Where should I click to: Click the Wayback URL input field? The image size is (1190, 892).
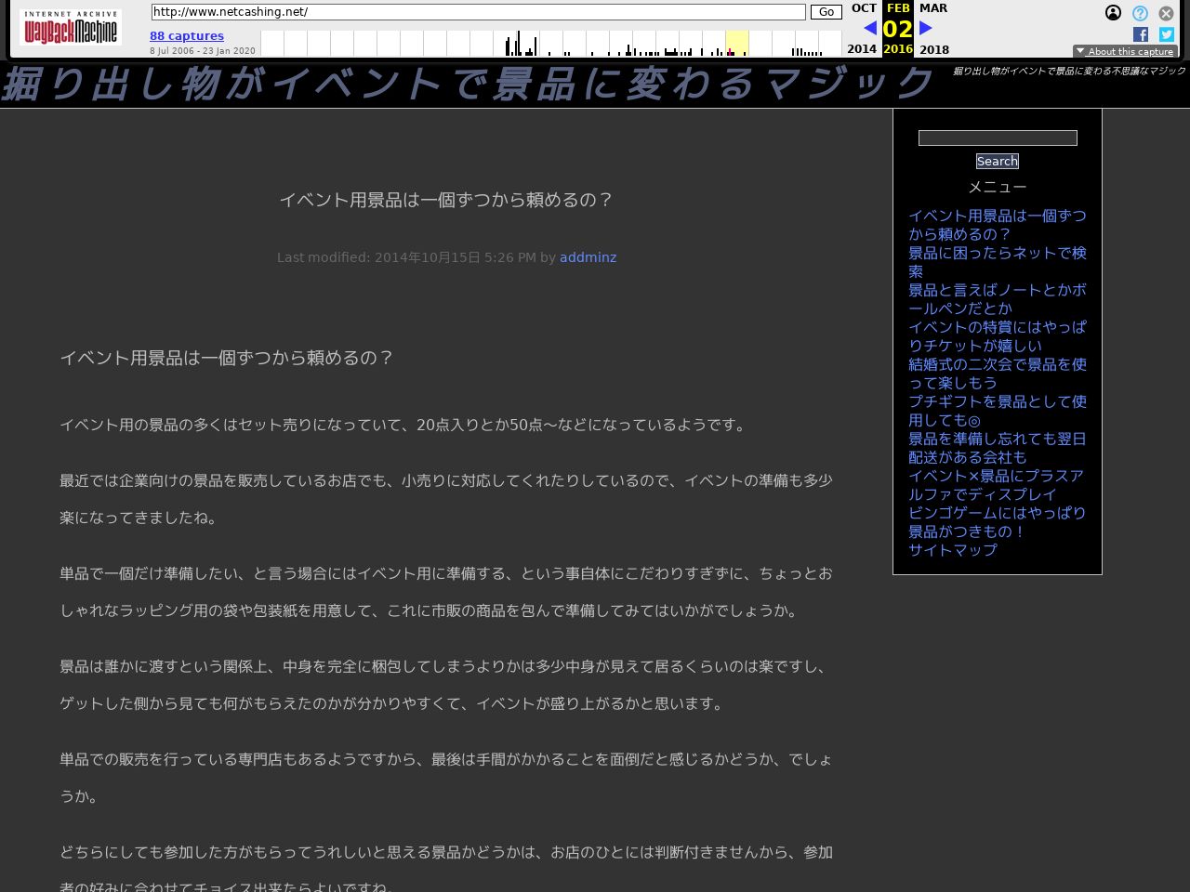478,12
